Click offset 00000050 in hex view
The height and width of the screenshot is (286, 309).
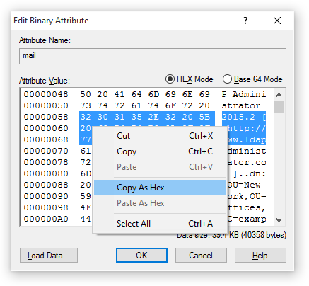(46, 105)
